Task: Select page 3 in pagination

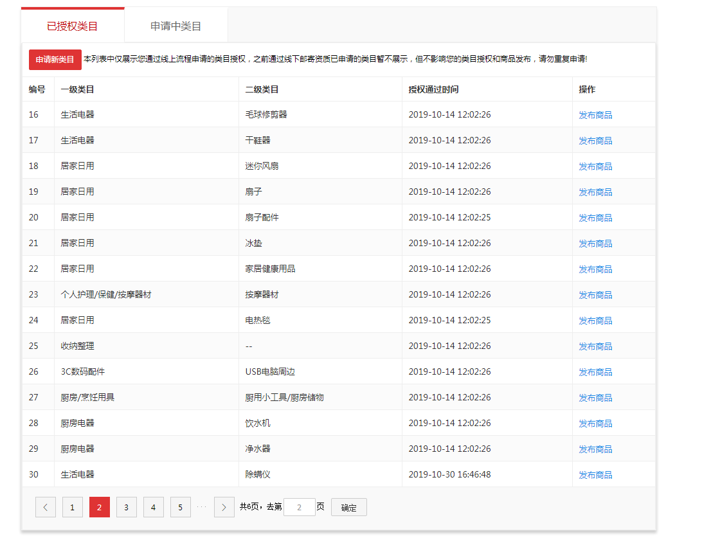Action: pyautogui.click(x=126, y=507)
